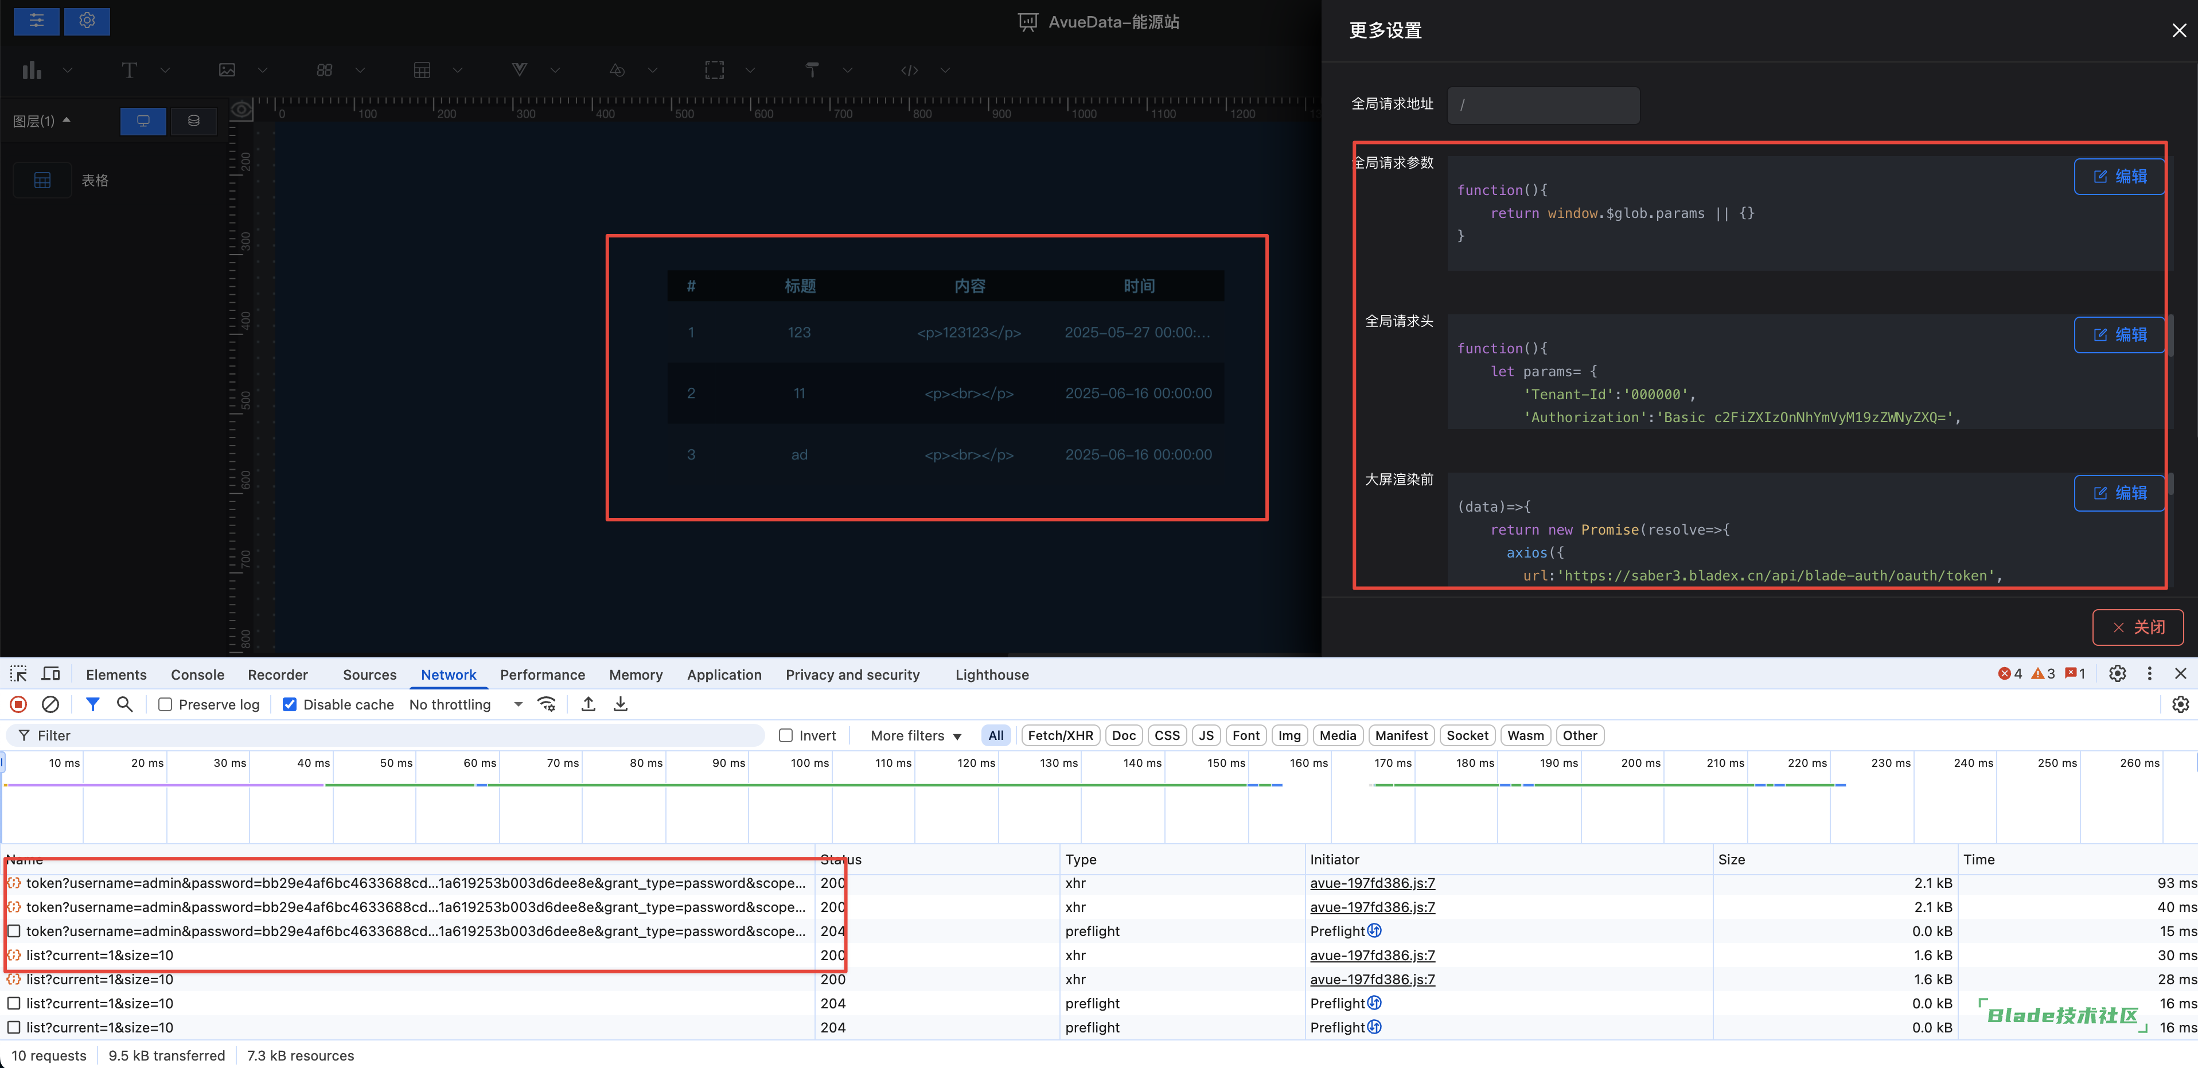
Task: Click 编辑 button for 全局请求参数
Action: (2119, 177)
